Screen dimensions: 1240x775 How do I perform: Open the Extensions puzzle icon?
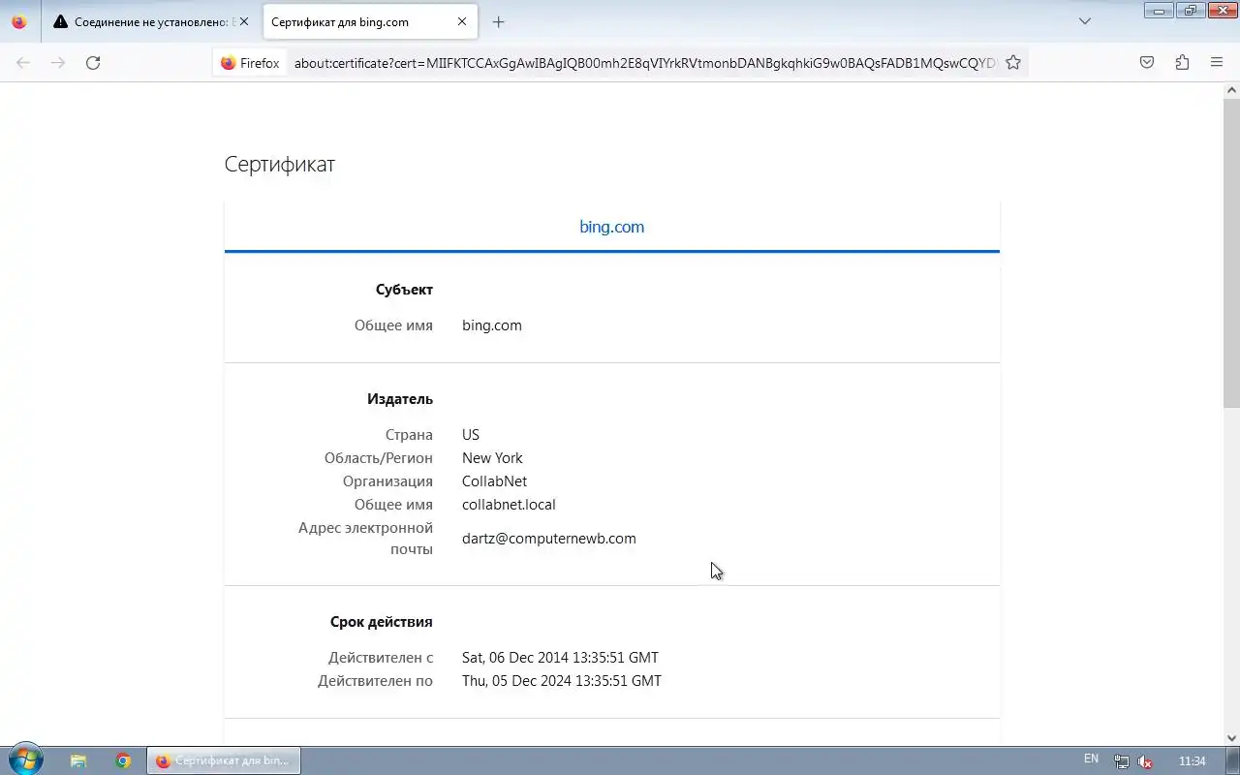tap(1182, 63)
